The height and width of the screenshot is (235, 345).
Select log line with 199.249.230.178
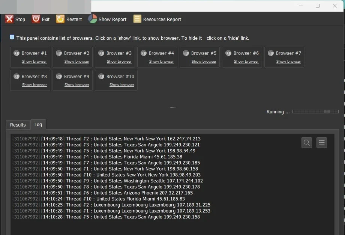[106, 187]
